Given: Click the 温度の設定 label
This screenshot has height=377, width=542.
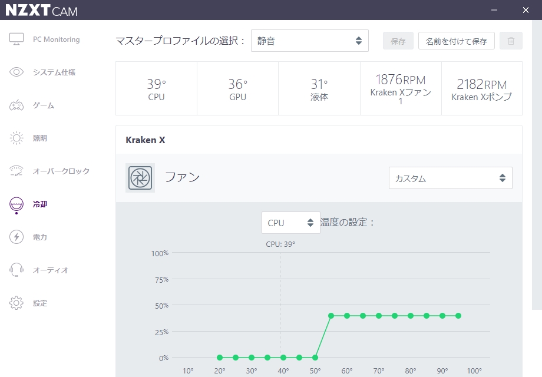Looking at the screenshot, I should tap(347, 222).
